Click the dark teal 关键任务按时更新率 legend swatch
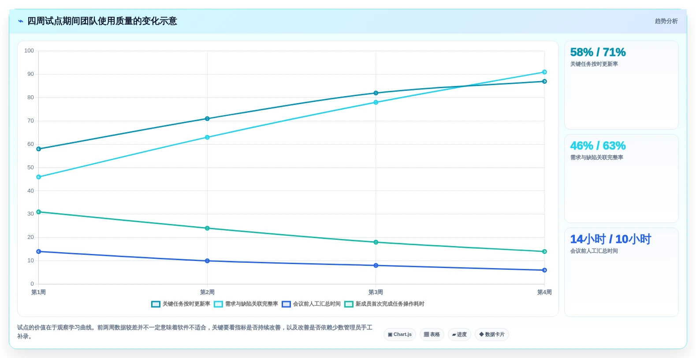 point(156,304)
